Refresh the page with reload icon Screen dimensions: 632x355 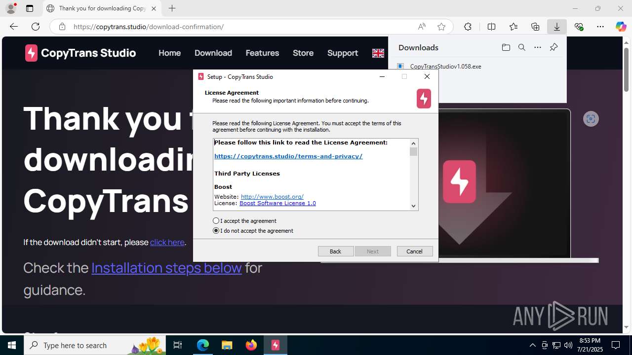pos(36,27)
